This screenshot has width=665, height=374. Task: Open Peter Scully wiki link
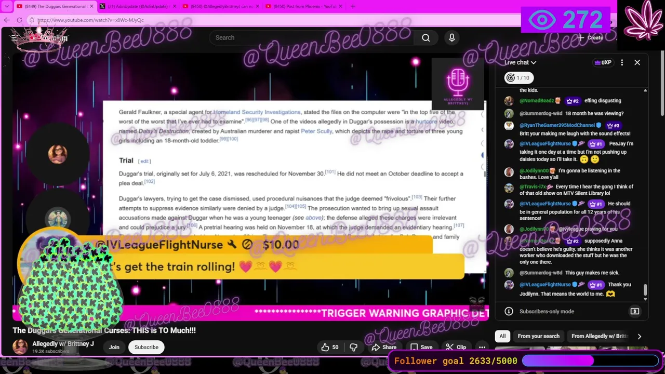pyautogui.click(x=316, y=131)
